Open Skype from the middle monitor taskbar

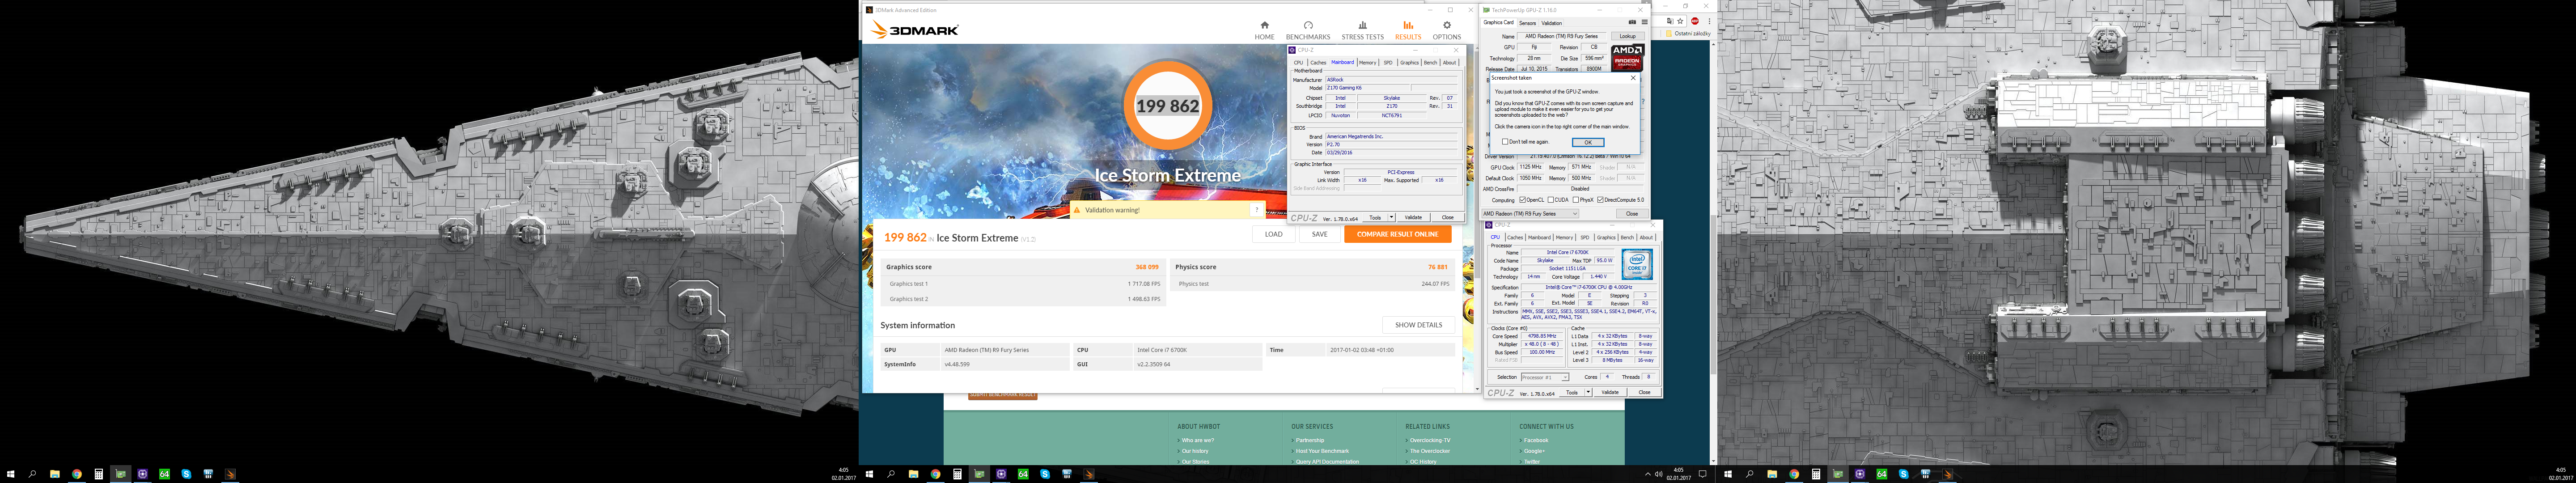[x=1045, y=474]
